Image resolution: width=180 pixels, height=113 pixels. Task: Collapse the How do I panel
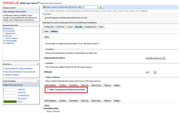(38, 64)
